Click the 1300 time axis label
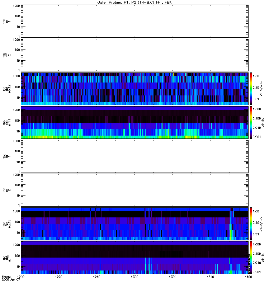The image size is (269, 287). 134,277
